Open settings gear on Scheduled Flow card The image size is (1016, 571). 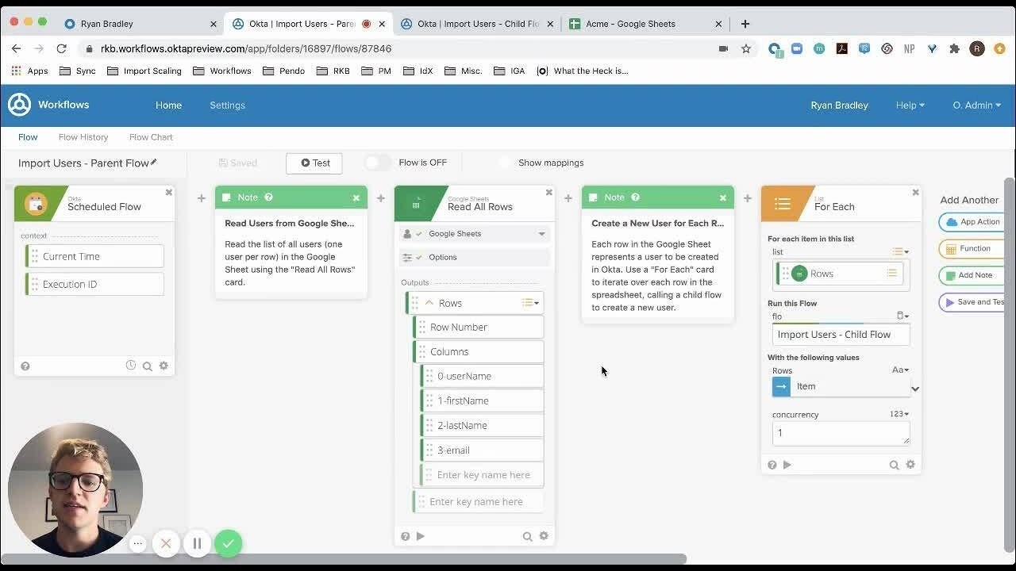point(164,366)
